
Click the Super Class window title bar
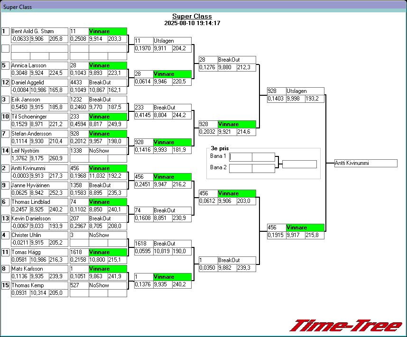coord(203,7)
